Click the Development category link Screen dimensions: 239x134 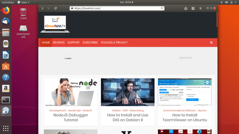pyautogui.click(x=58, y=110)
